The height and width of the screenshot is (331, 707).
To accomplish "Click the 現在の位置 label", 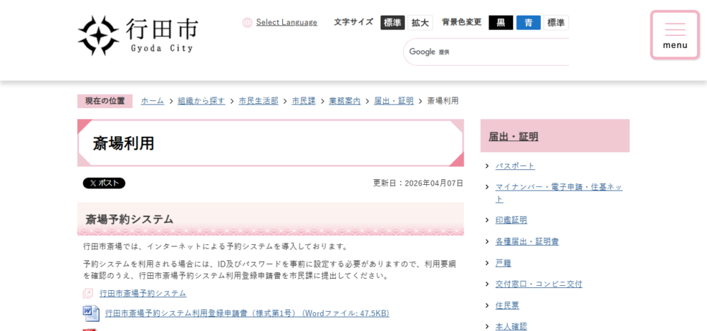I will [x=105, y=101].
